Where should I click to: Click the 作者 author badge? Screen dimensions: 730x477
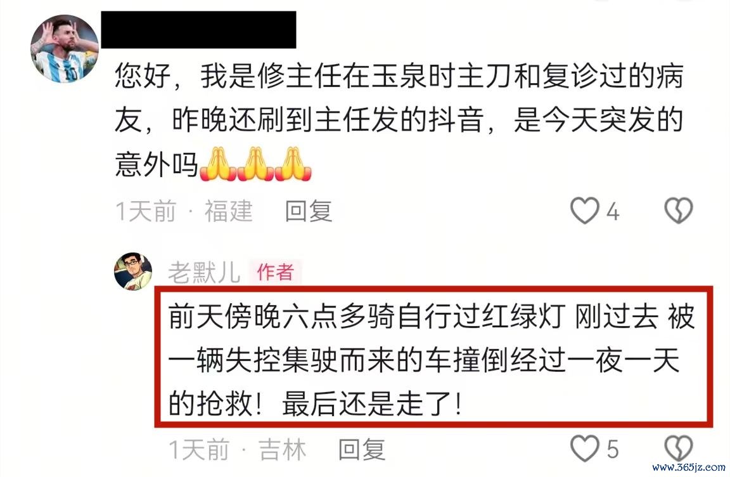click(x=276, y=272)
